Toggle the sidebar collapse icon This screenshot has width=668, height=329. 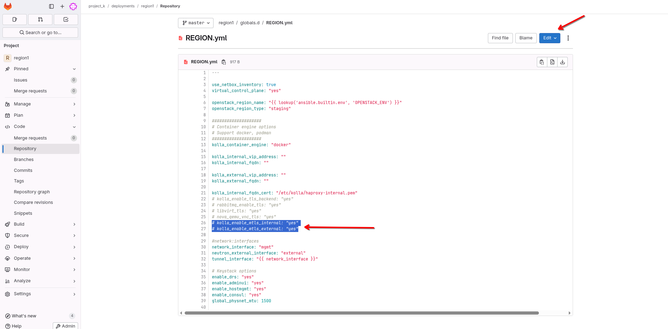[x=51, y=6]
